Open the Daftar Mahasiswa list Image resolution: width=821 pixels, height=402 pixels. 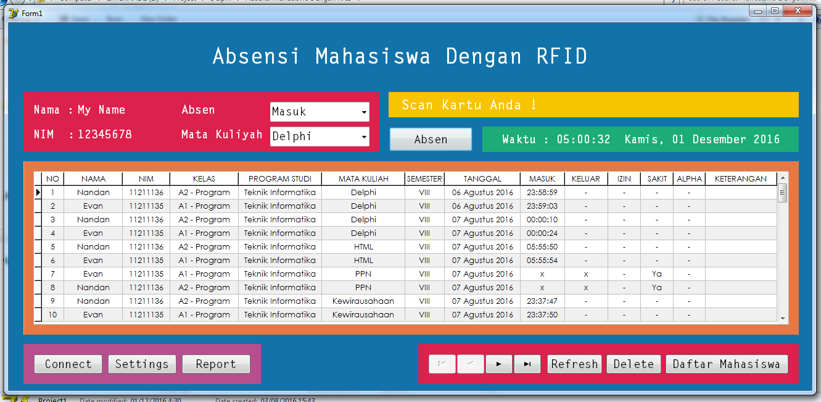(727, 364)
